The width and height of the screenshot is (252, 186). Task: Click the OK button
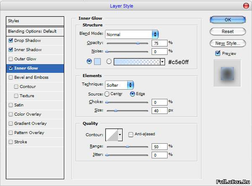pyautogui.click(x=228, y=20)
